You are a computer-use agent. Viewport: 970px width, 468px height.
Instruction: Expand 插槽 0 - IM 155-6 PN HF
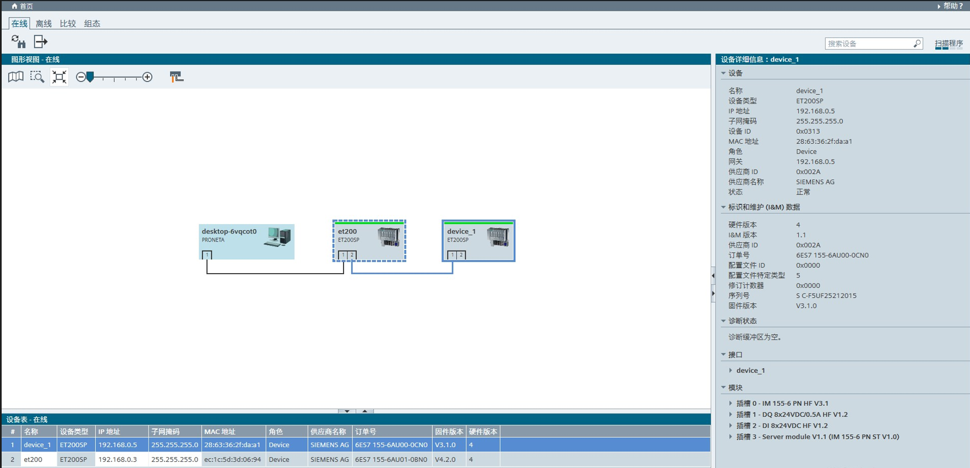731,404
